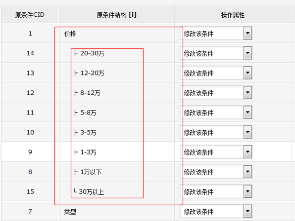
Task: Open operation dropdown for 30万以上 row
Action: 216,191
